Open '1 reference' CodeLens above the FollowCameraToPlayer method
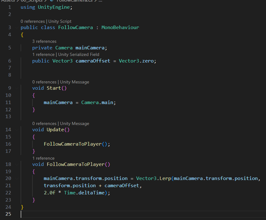The image size is (266, 220). [x=43, y=158]
